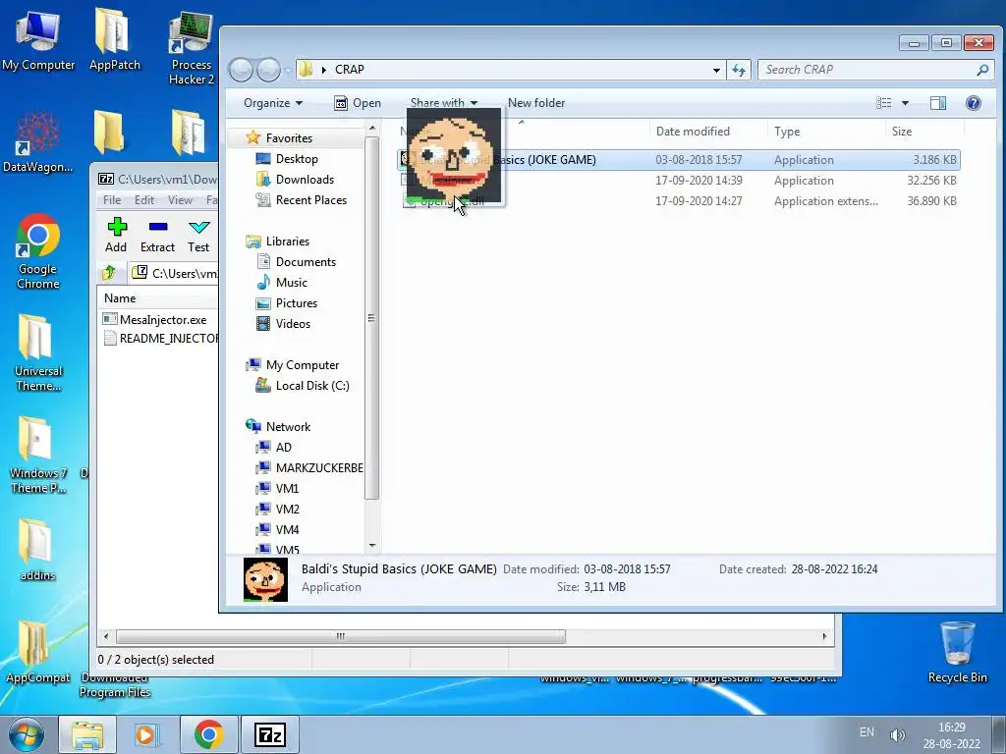
Task: Open Media Player from taskbar
Action: 147,734
